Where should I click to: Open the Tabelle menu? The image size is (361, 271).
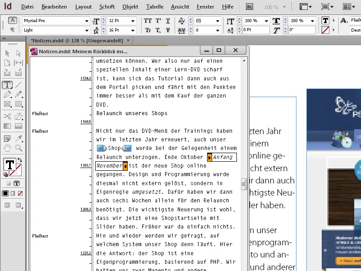tap(155, 7)
